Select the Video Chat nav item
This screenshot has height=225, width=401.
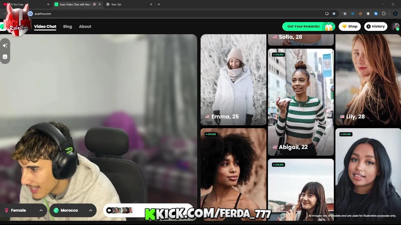[x=45, y=27]
